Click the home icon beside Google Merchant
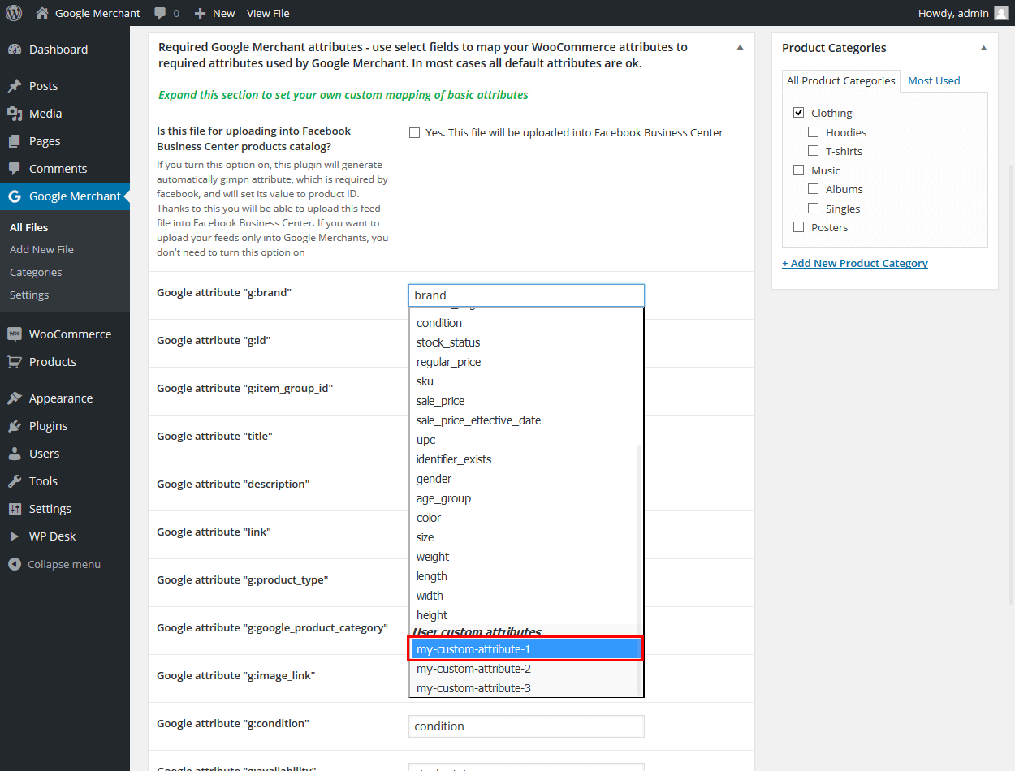Viewport: 1015px width, 771px height. 42,13
